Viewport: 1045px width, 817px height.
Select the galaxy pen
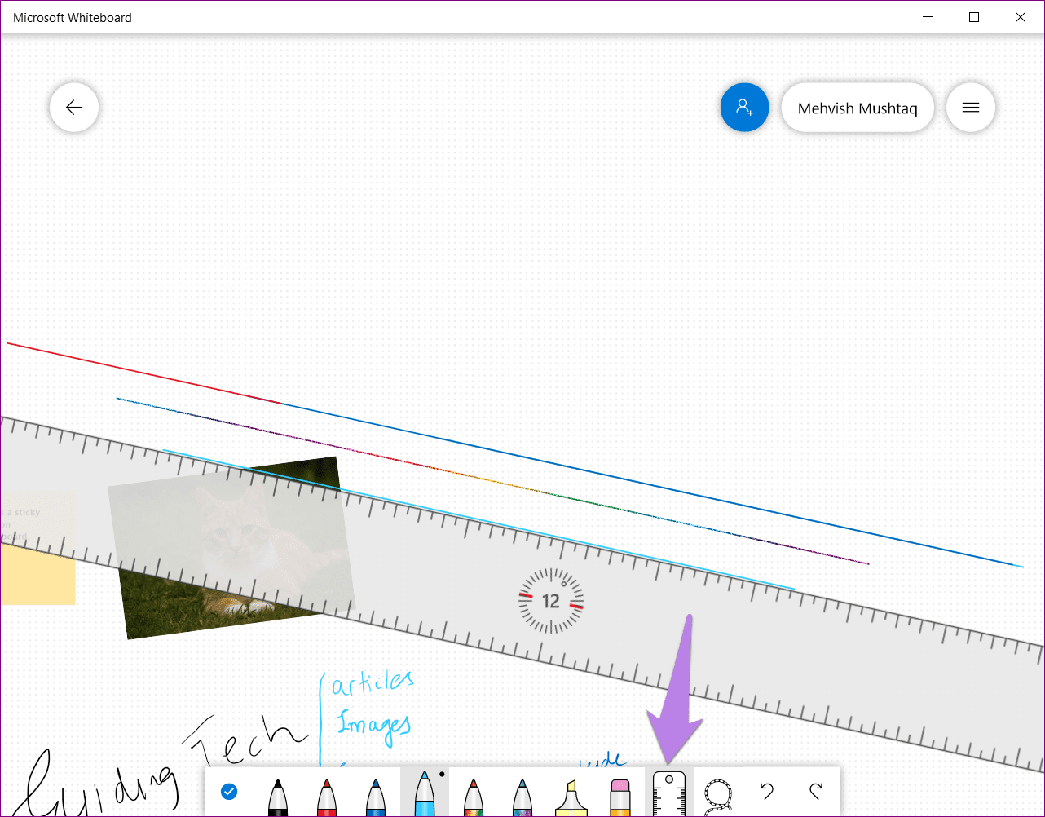click(522, 797)
